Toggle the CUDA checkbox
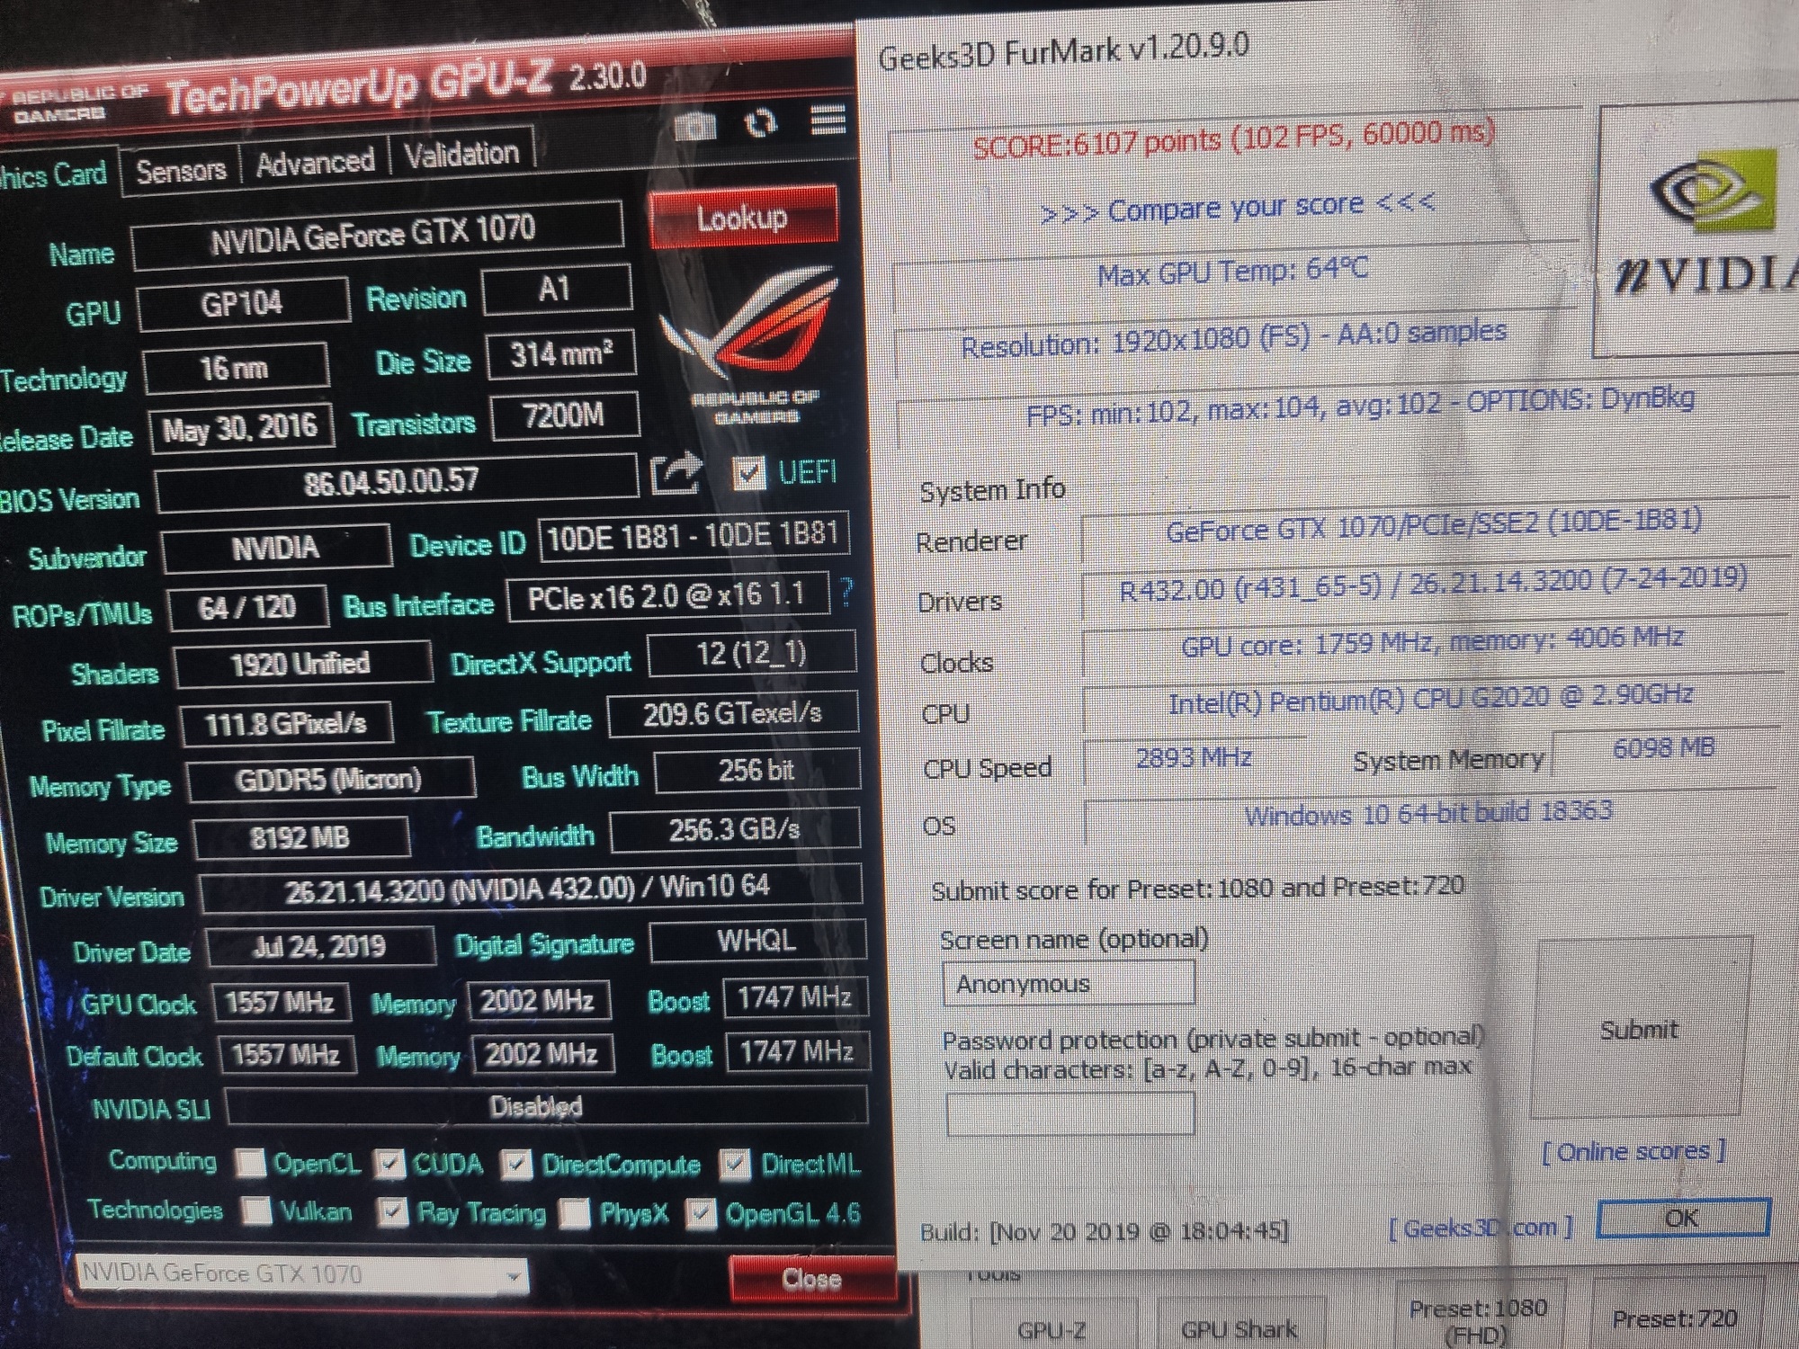Image resolution: width=1799 pixels, height=1349 pixels. 389,1164
